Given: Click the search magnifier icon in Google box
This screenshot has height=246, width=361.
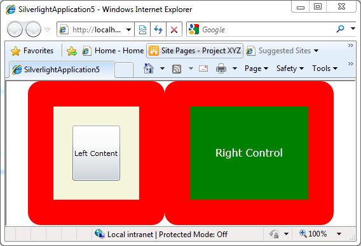Looking at the screenshot, I should [x=340, y=29].
